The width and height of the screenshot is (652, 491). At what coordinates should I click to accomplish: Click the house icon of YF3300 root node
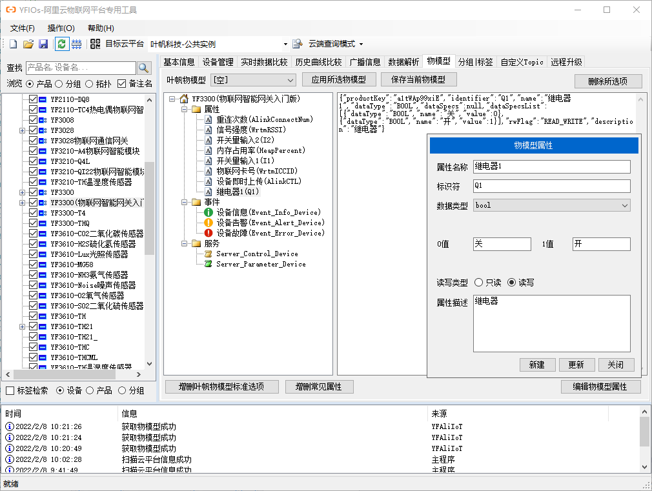(x=184, y=99)
